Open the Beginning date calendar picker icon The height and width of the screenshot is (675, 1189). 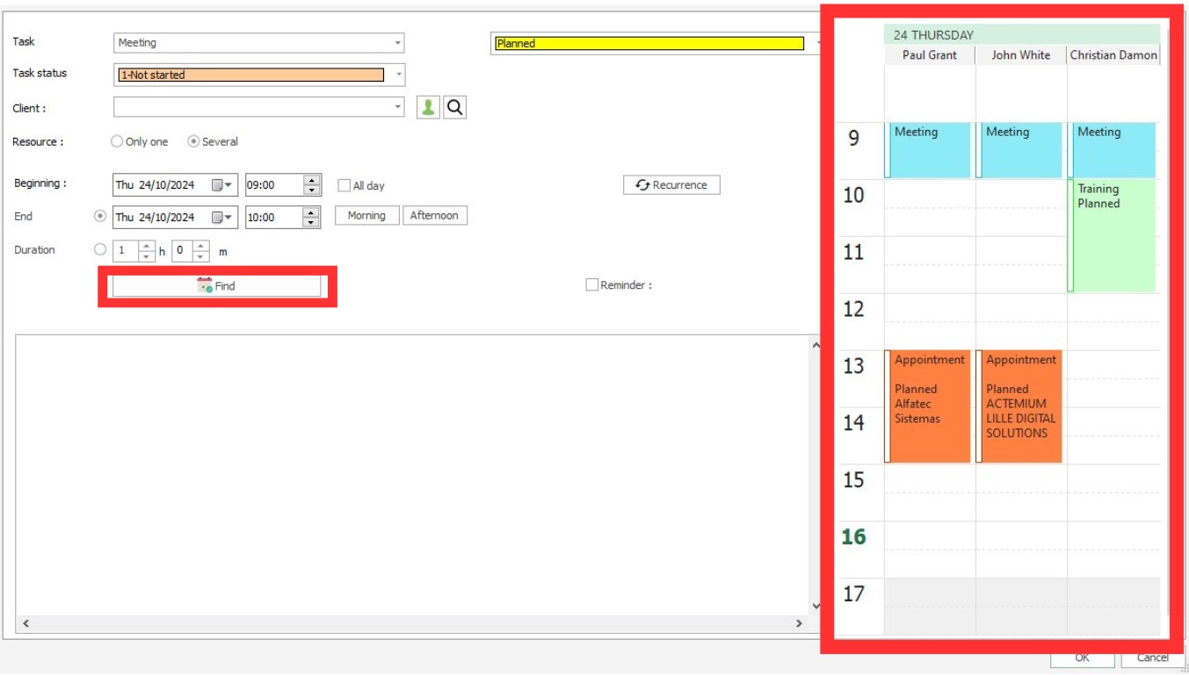pyautogui.click(x=221, y=185)
